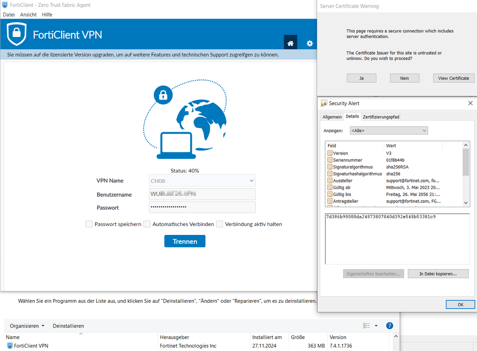
Task: Select the Antragsteller field icon
Action: [330, 201]
